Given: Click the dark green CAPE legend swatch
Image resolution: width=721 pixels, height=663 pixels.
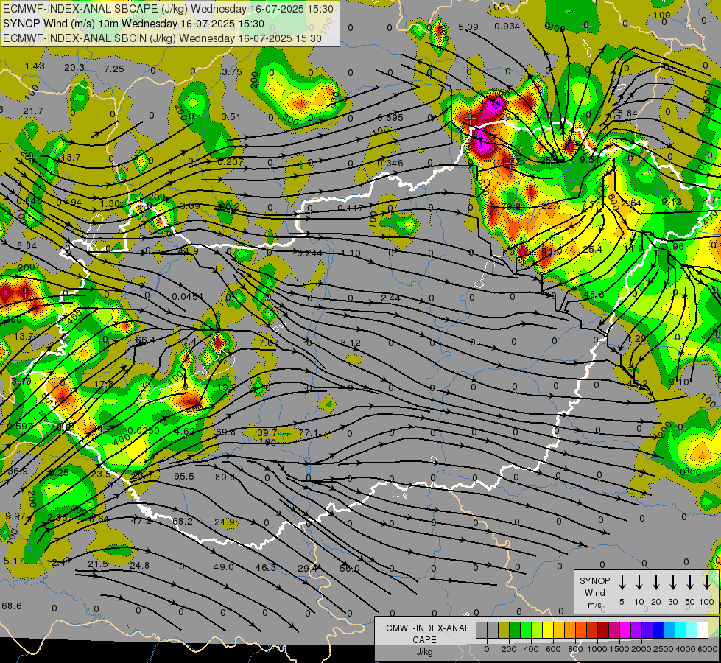Looking at the screenshot, I should 515,630.
